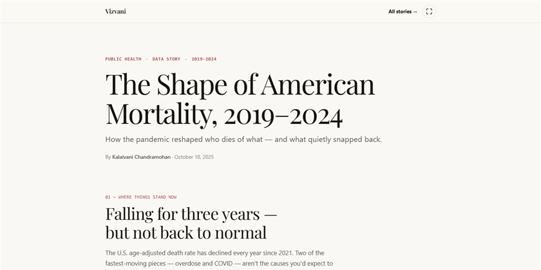Click the word 'overdose' in the paragraph

pyautogui.click(x=186, y=264)
